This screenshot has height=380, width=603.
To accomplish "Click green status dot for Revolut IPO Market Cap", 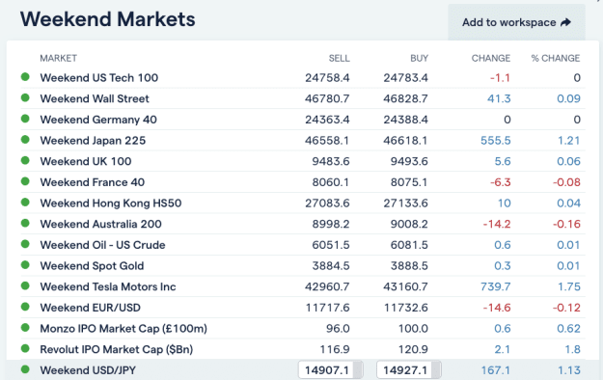I will (x=25, y=348).
